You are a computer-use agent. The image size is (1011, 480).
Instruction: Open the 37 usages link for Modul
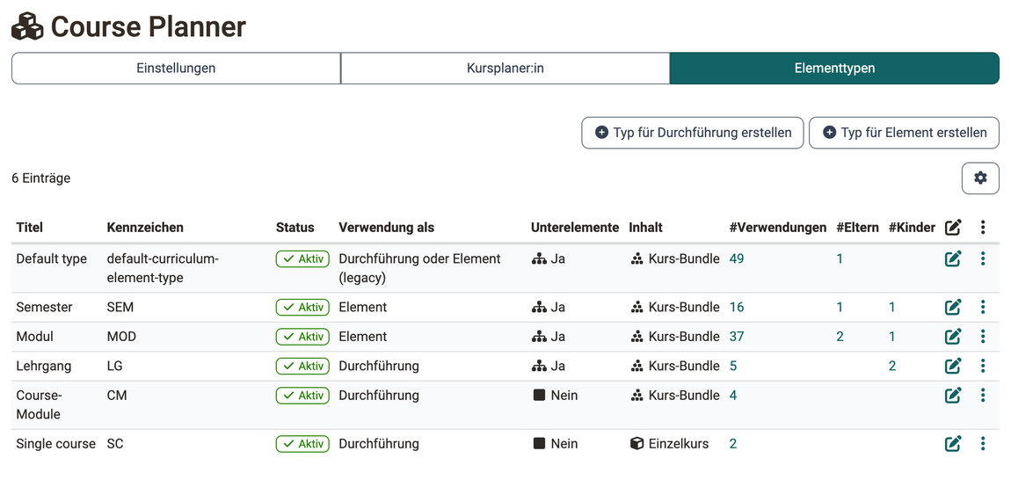tap(737, 336)
